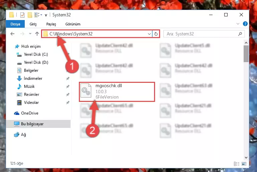This screenshot has height=172, width=257.
Task: Click the 125 öğe status text
Action: [17, 163]
